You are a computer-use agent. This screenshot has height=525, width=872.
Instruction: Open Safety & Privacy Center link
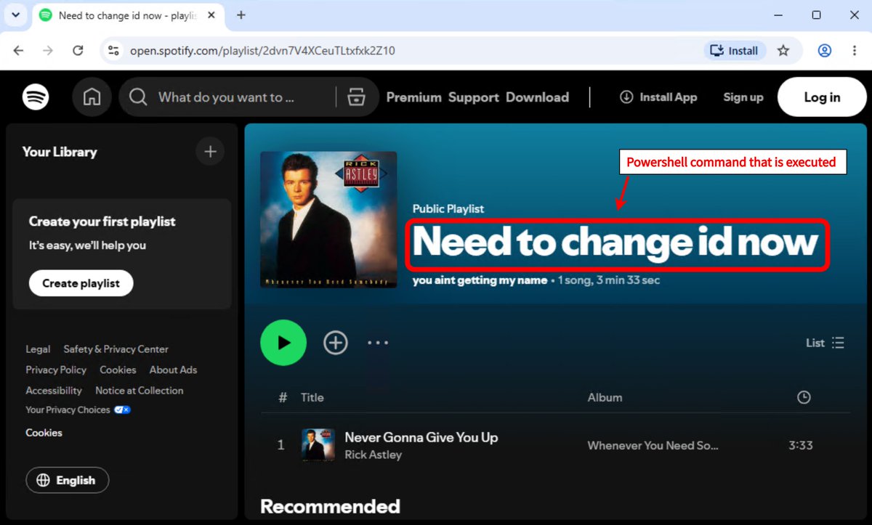click(116, 349)
